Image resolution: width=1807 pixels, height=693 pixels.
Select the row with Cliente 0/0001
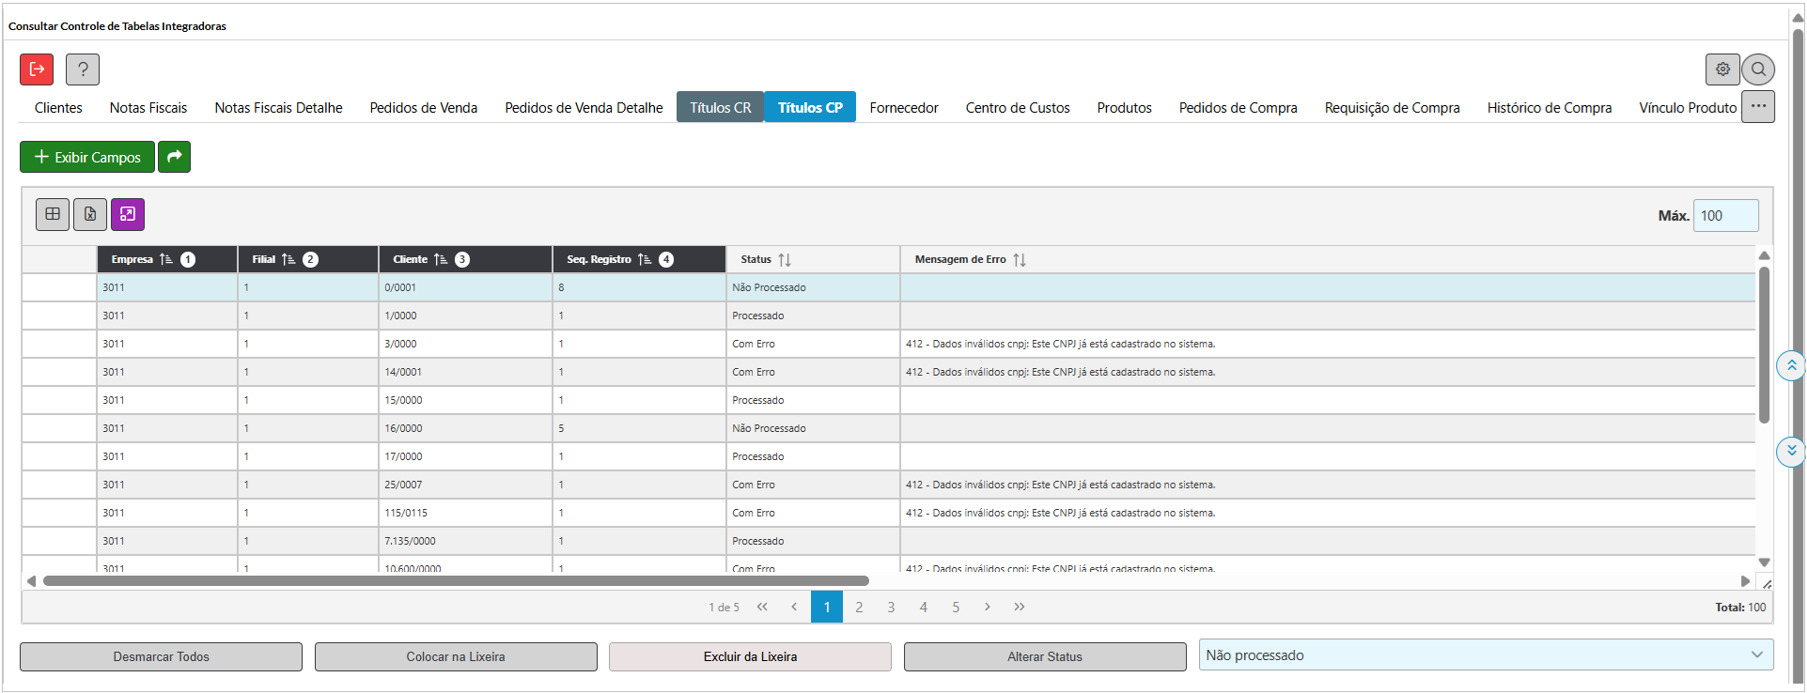click(x=889, y=287)
